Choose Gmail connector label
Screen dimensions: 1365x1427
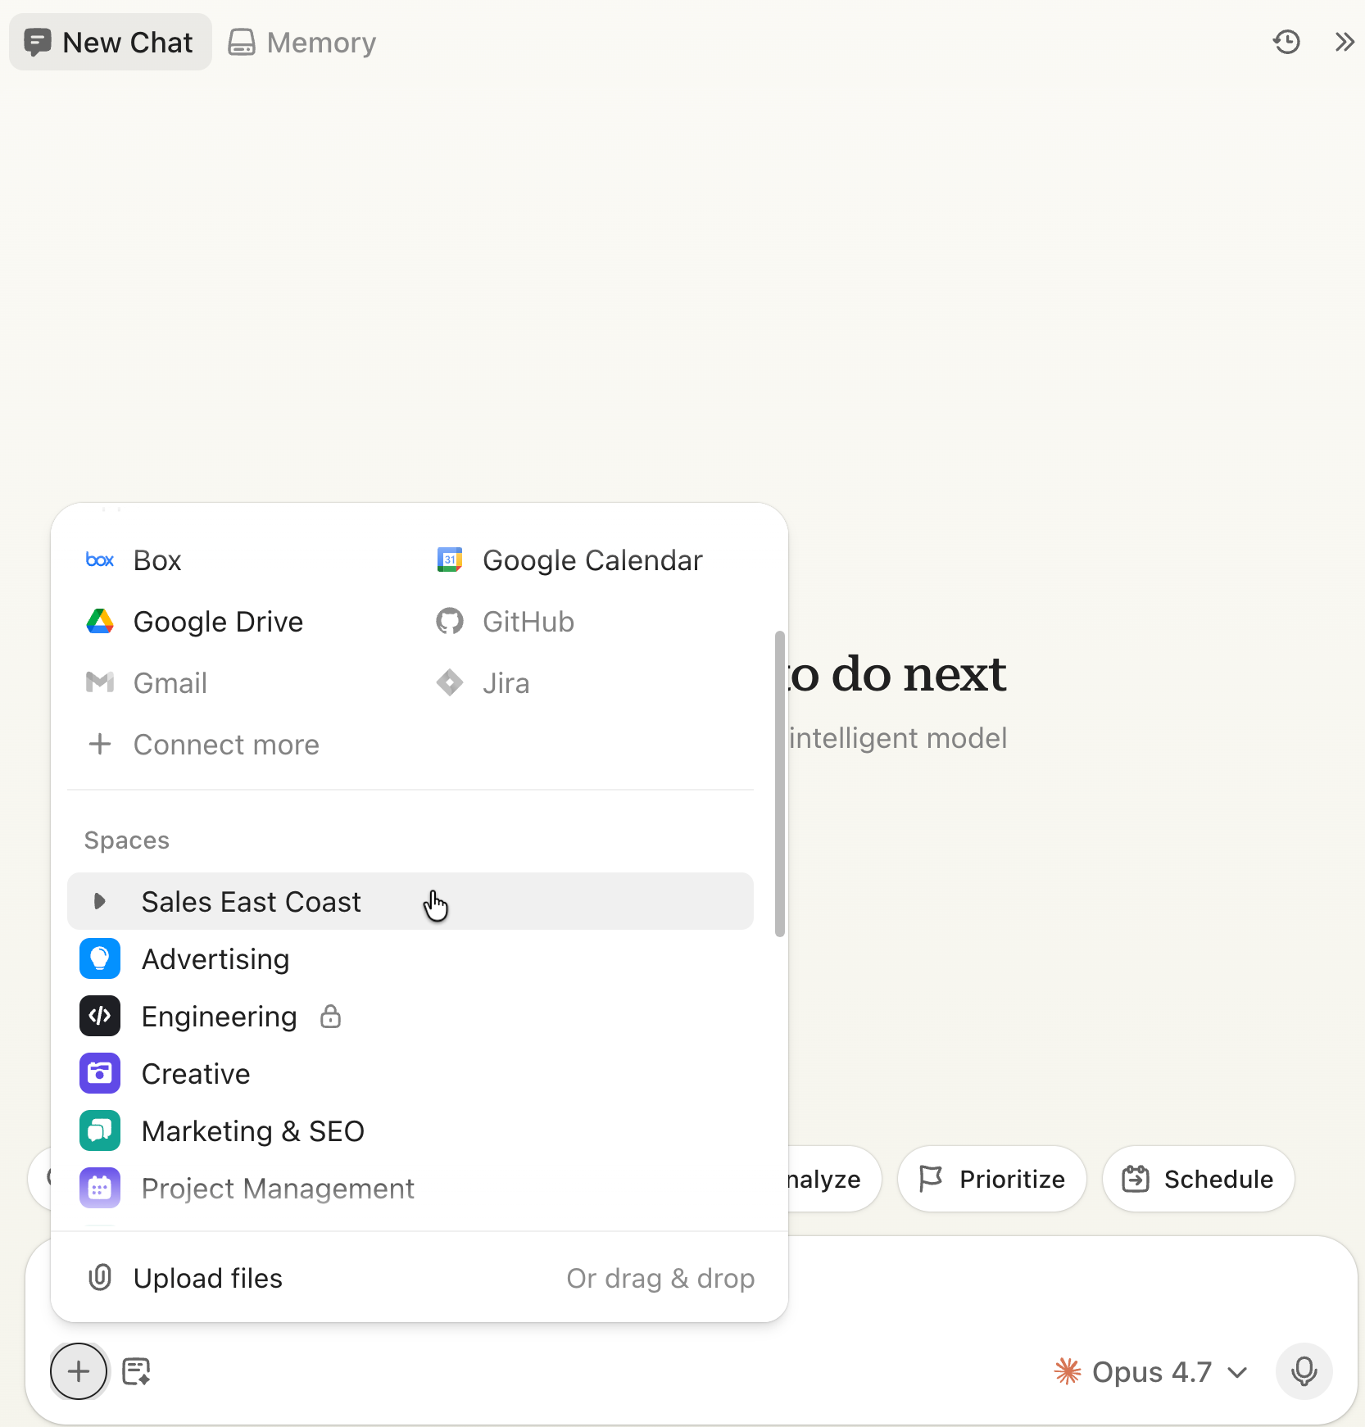tap(170, 683)
